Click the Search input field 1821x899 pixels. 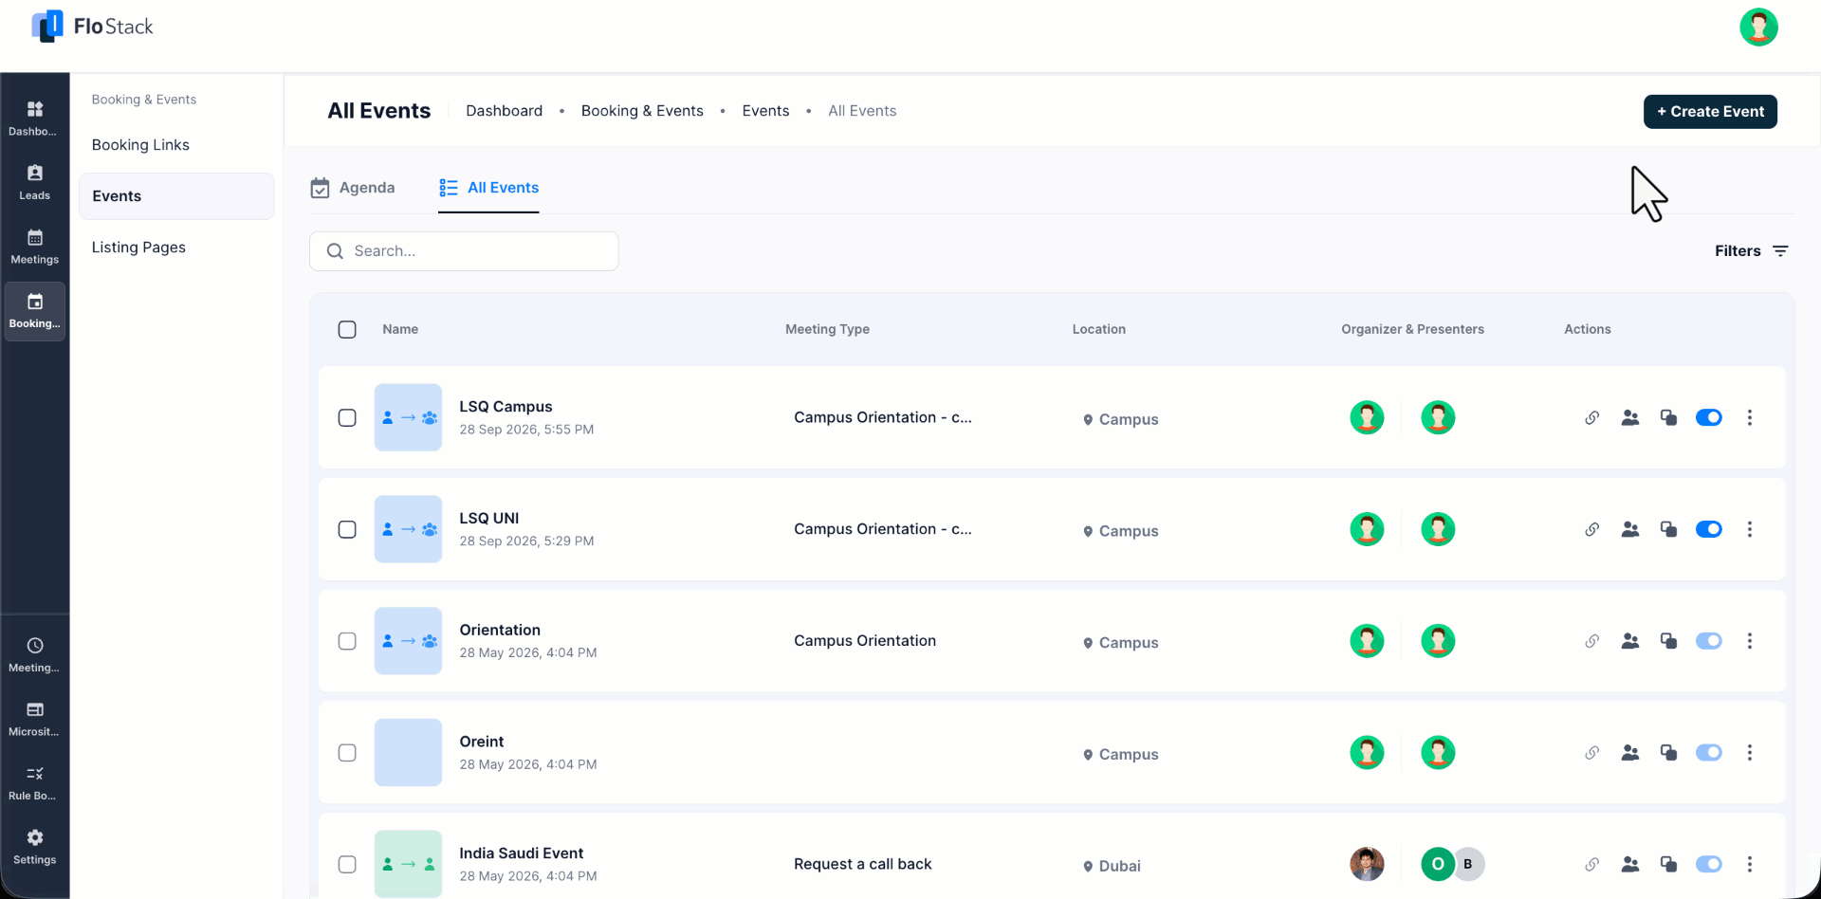464,251
